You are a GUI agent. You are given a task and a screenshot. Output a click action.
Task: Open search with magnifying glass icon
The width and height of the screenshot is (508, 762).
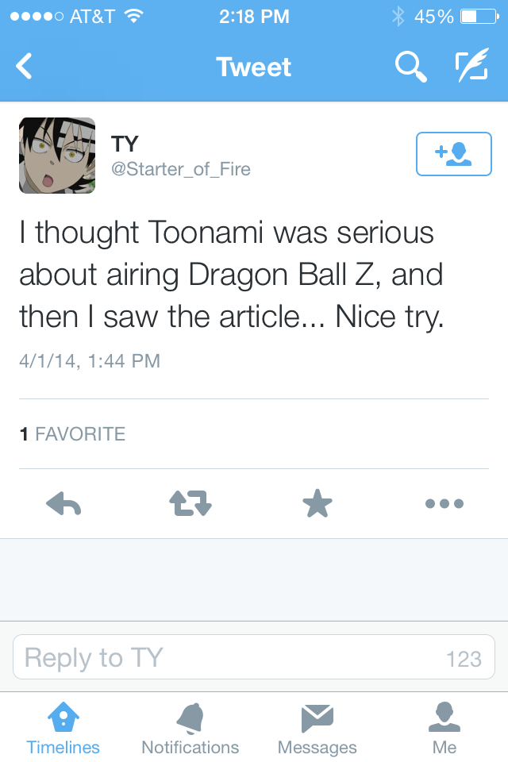pyautogui.click(x=411, y=67)
